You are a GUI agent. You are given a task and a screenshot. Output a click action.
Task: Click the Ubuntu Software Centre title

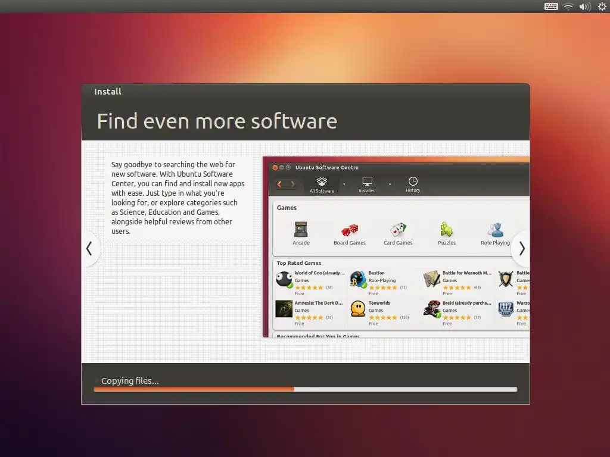click(x=327, y=167)
